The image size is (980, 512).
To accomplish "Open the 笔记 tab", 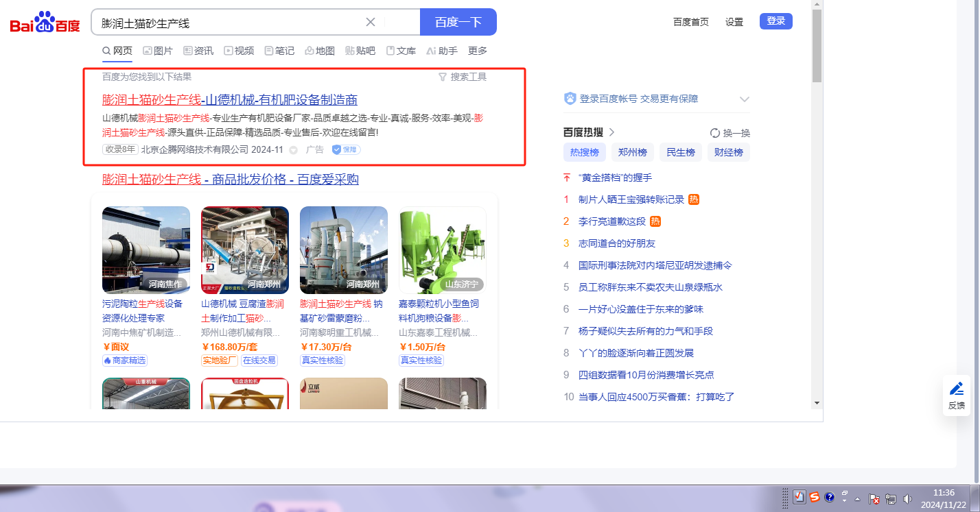I will [x=279, y=51].
